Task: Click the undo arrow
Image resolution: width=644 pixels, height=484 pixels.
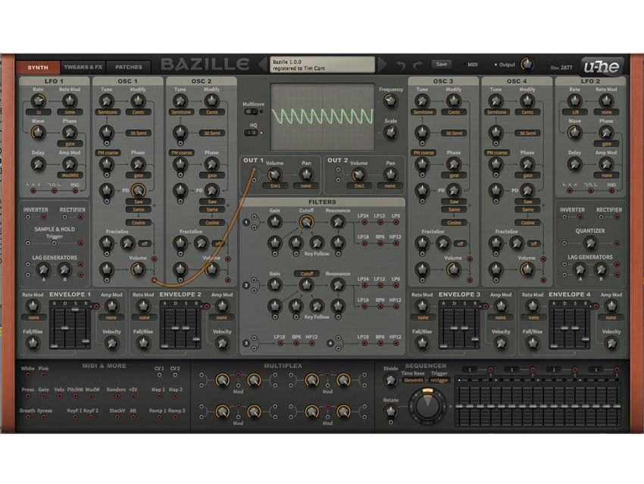Action: [x=399, y=64]
